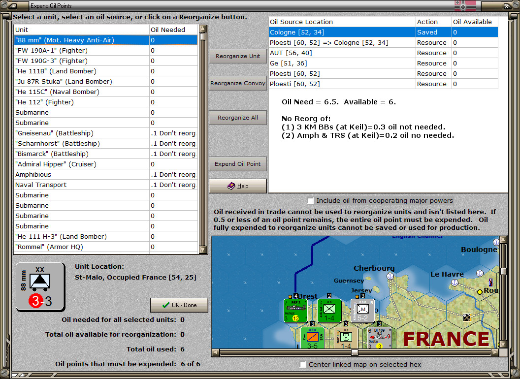Enable Include oil from cooperating major powers
The height and width of the screenshot is (379, 520).
click(310, 201)
